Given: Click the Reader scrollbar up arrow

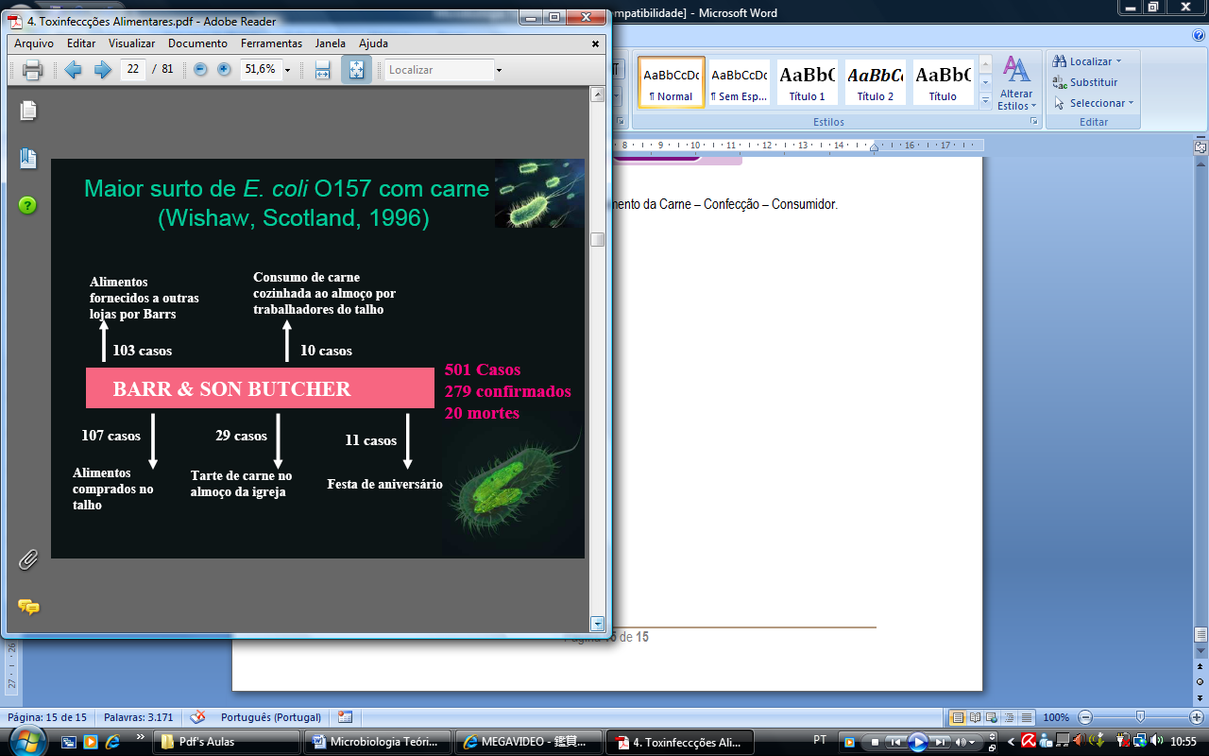Looking at the screenshot, I should [x=597, y=94].
